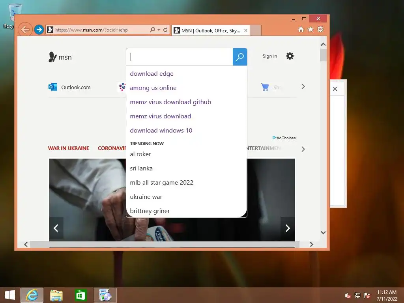
Task: Open a new blank tab button
Action: point(256,30)
